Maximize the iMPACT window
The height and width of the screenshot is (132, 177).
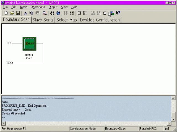coord(170,3)
